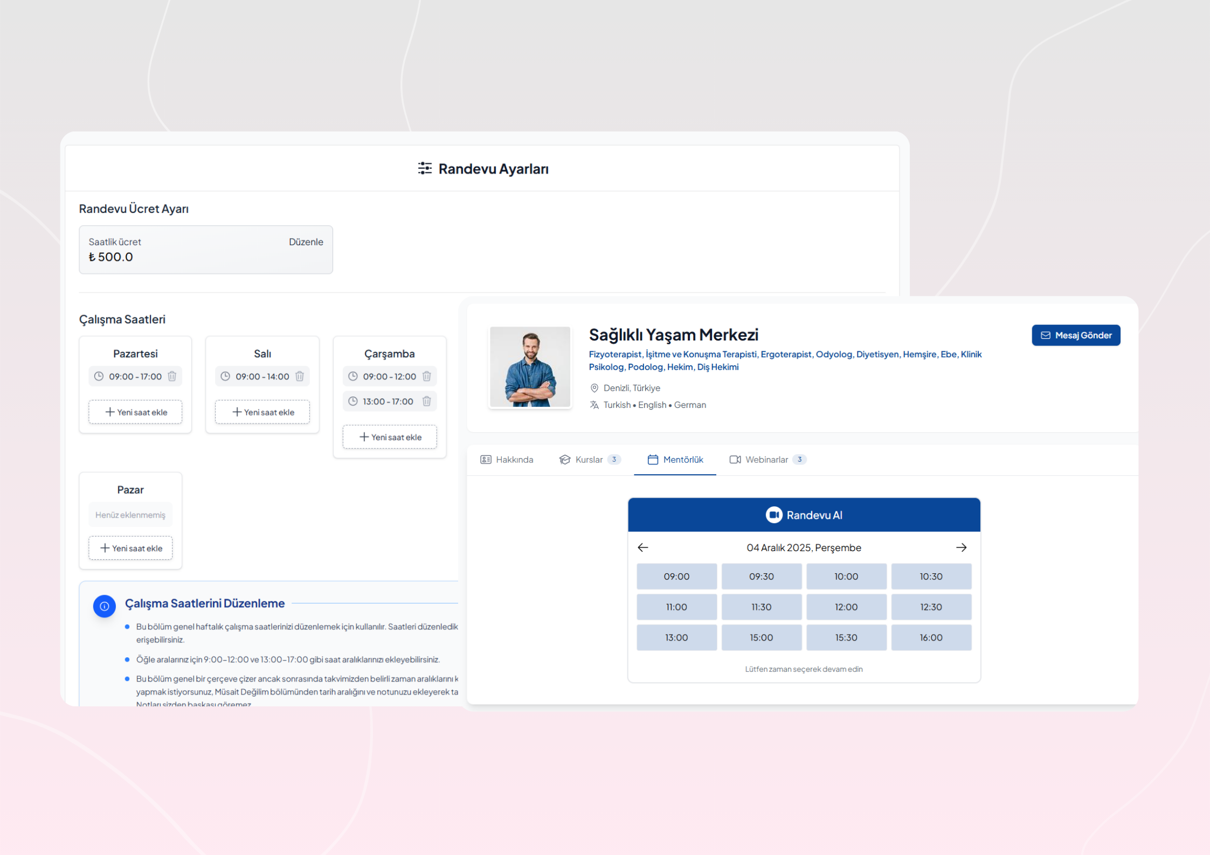Go to next day with right arrow
Screen dimensions: 1210x855
[961, 547]
